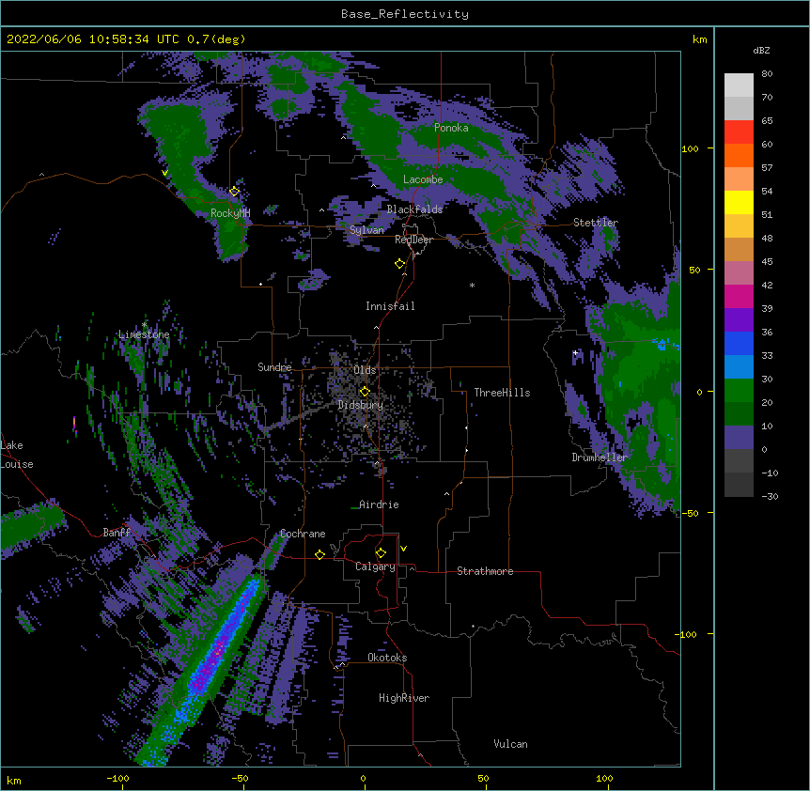Click the yellow V marker east of Calgary
810x791 pixels.
pyautogui.click(x=403, y=549)
